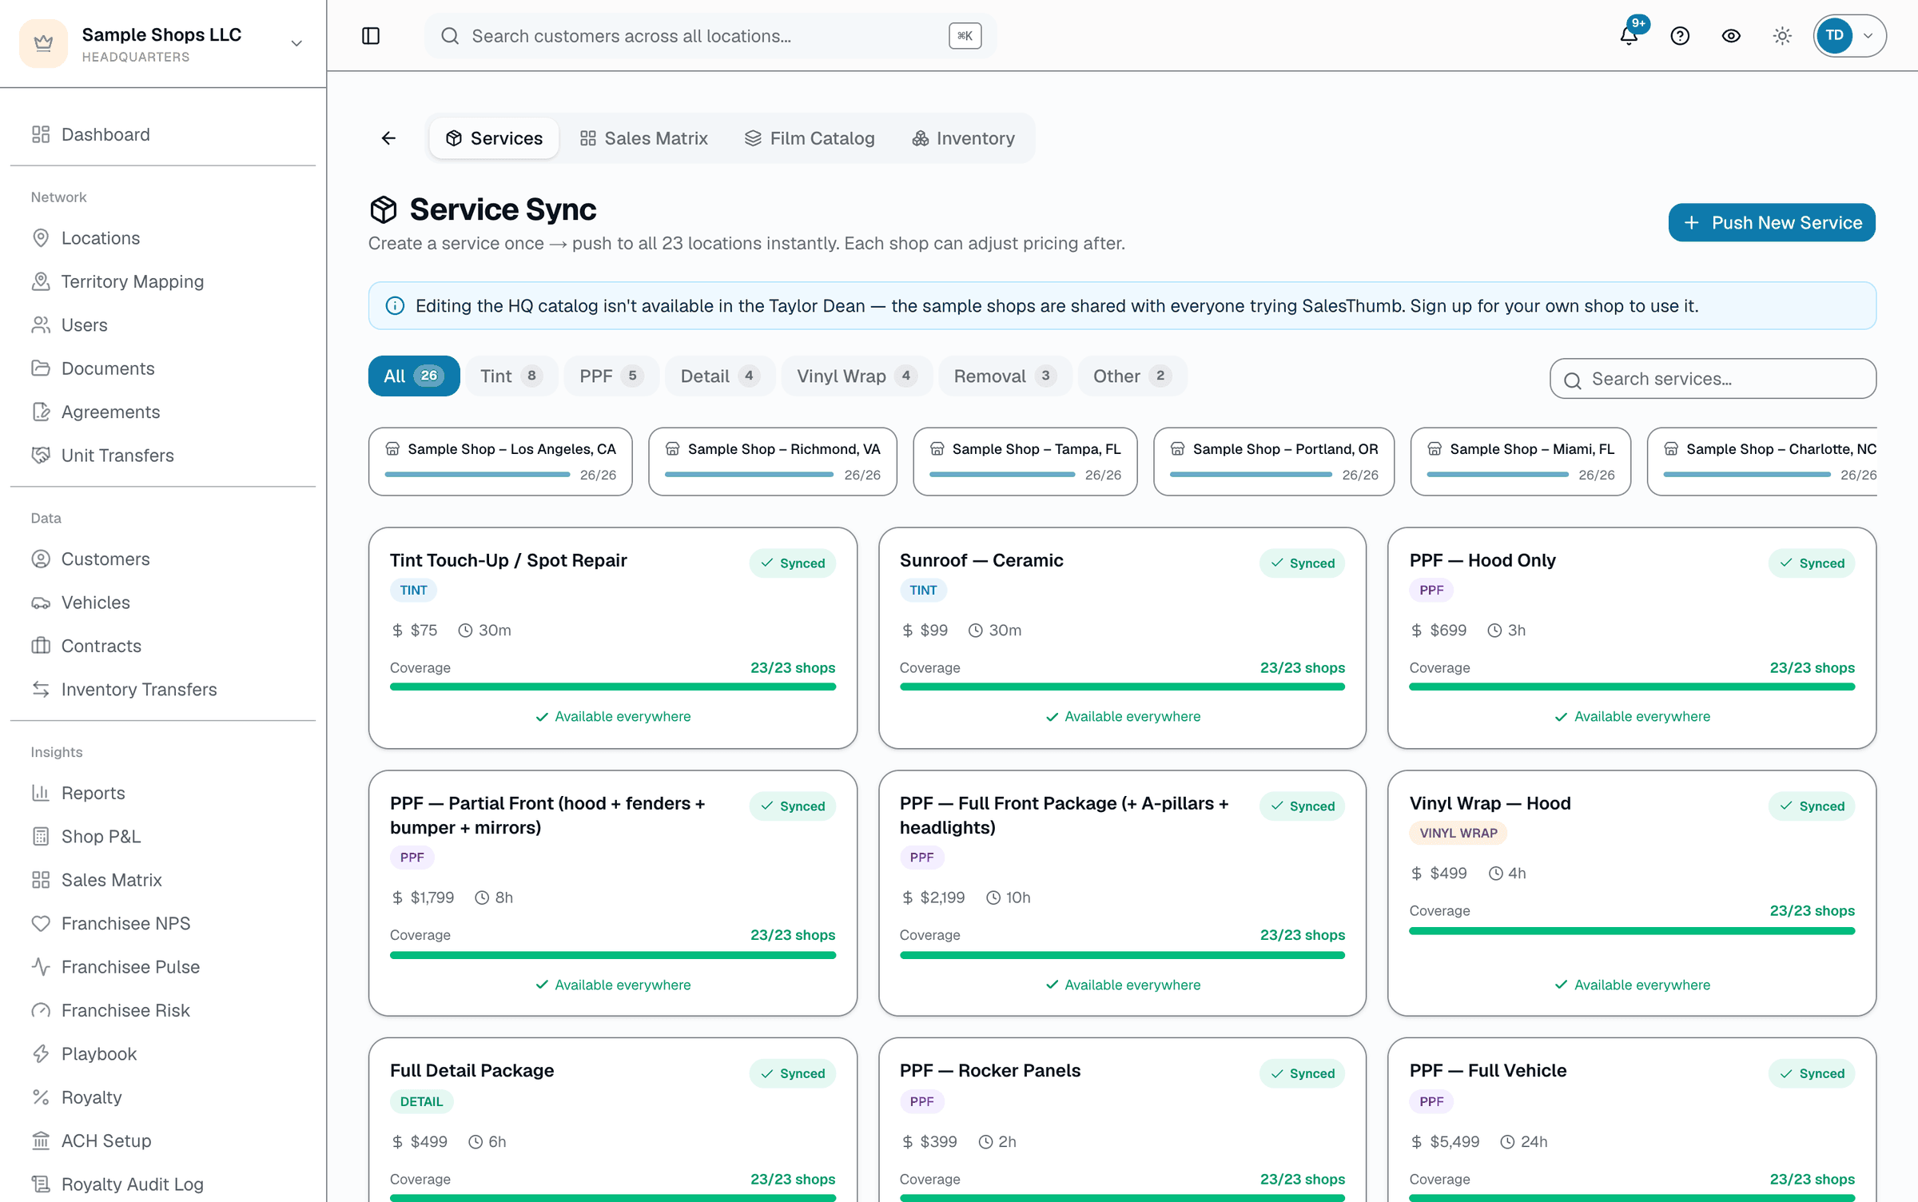Click coverage bar on Vinyl Wrap — Hood
This screenshot has height=1202, width=1918.
click(1632, 930)
